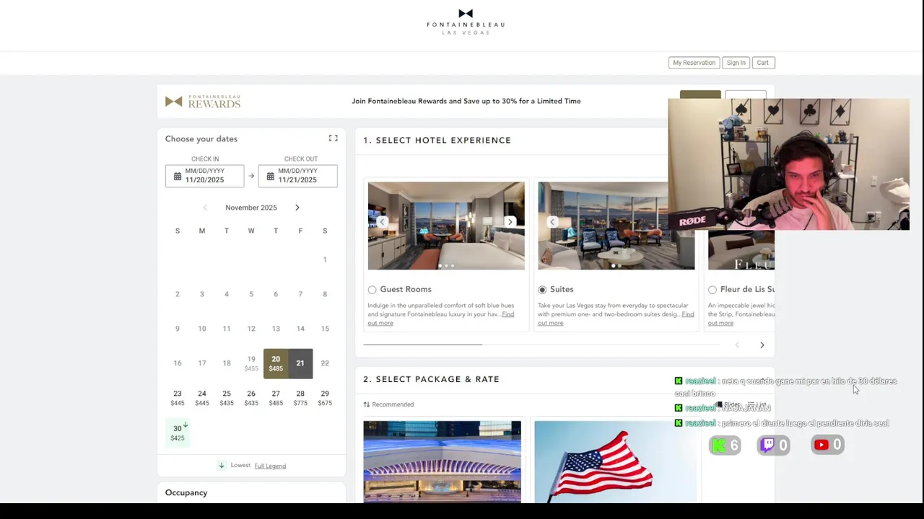This screenshot has height=519, width=924.
Task: Open My Reservation page
Action: coord(694,63)
